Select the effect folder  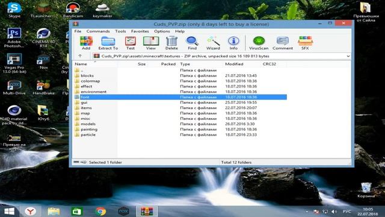coord(180,86)
